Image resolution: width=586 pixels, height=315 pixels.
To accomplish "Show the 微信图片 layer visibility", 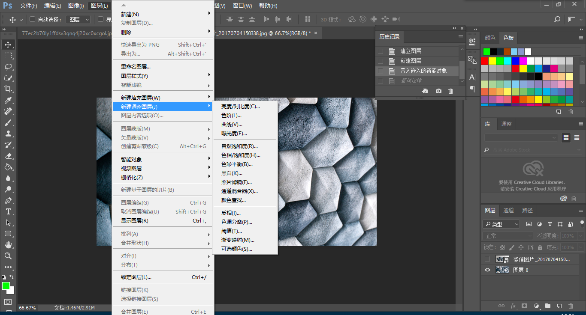I will click(x=487, y=259).
